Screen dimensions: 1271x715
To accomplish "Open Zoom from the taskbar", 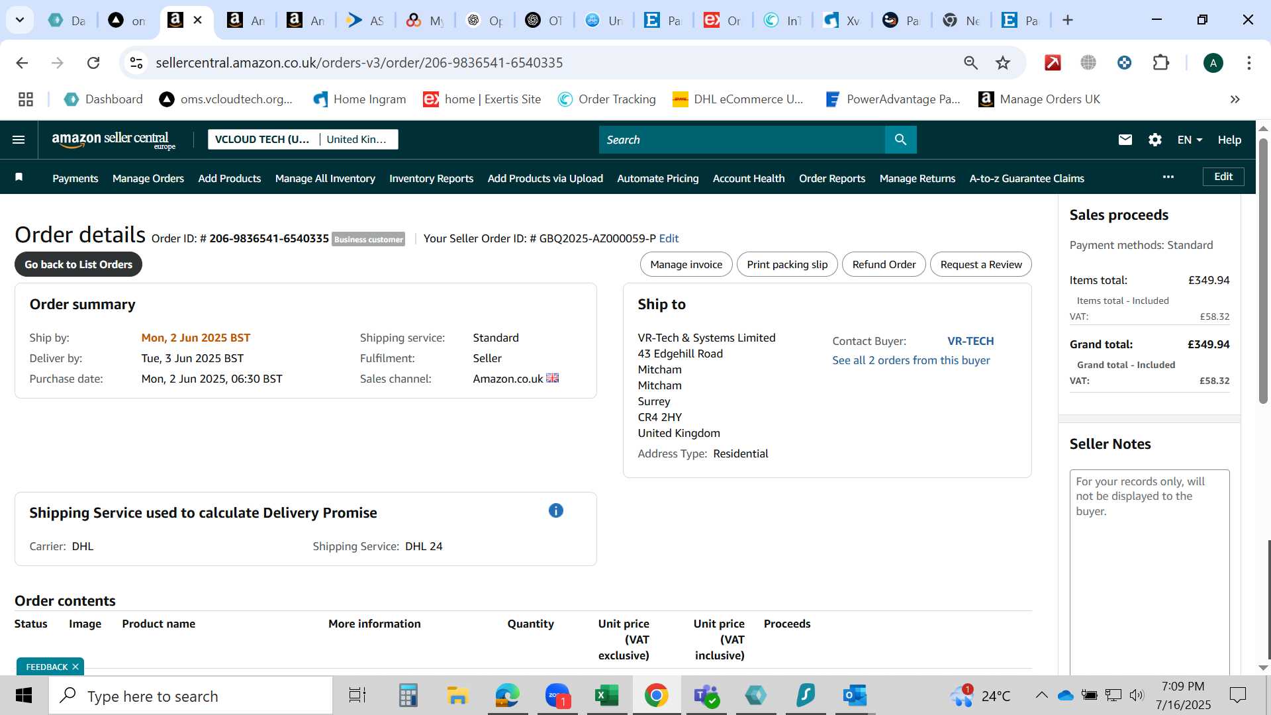I will click(557, 696).
